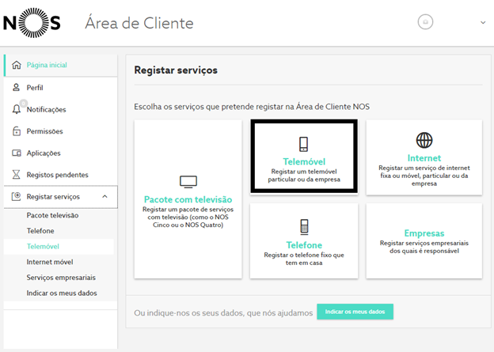The width and height of the screenshot is (494, 352).
Task: Collapse the Registar serviços submenu chevron
Action: (105, 196)
